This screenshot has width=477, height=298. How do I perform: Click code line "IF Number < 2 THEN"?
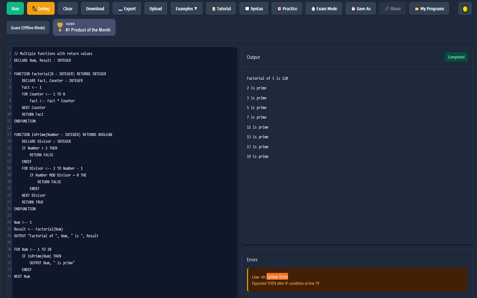coord(40,148)
